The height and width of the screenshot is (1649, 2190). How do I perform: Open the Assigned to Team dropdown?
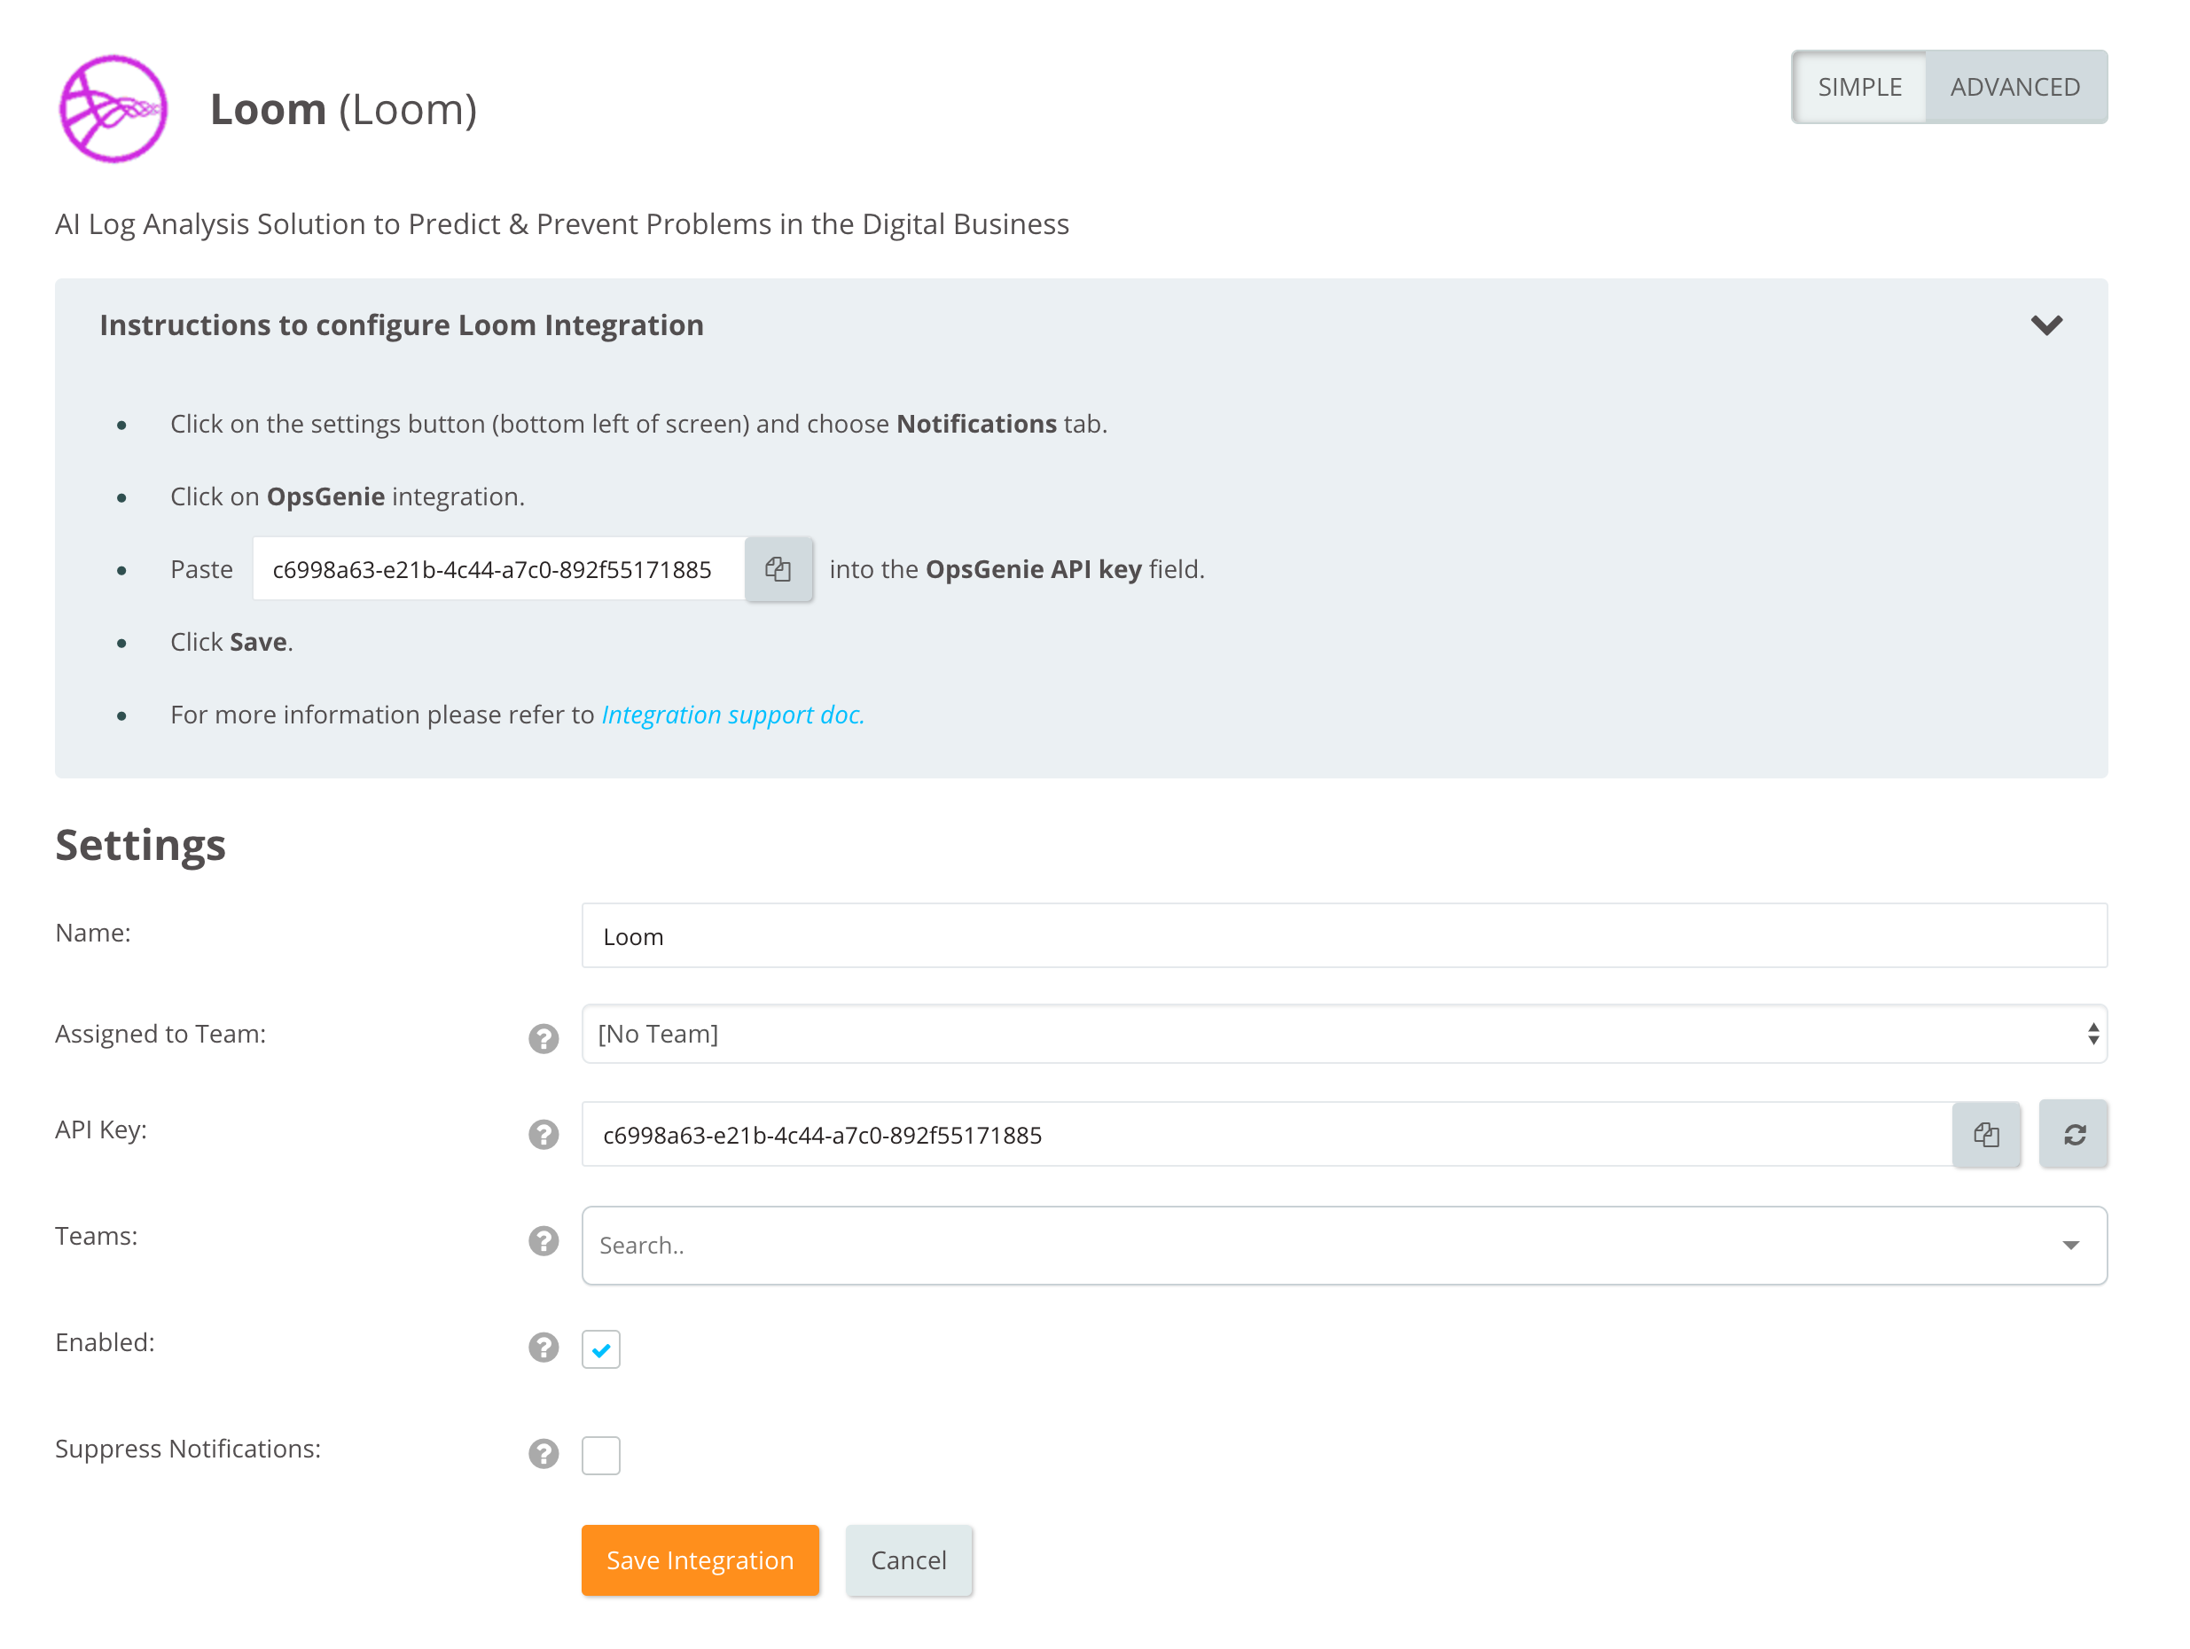pyautogui.click(x=1343, y=1034)
